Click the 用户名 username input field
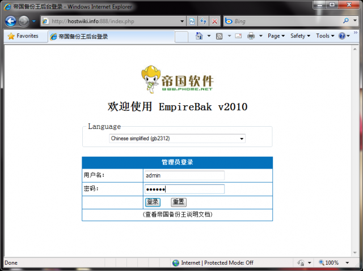363x271 pixels. tap(184, 175)
